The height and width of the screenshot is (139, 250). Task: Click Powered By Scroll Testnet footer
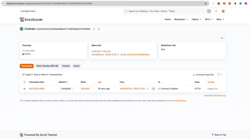[x=38, y=135]
